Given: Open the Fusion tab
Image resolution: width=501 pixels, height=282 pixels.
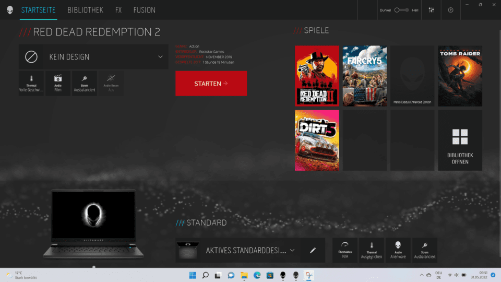Looking at the screenshot, I should 144,10.
